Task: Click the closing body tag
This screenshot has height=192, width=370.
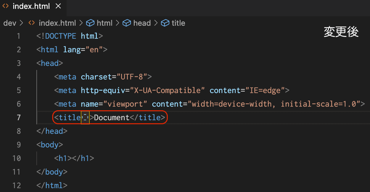Action: 52,172
